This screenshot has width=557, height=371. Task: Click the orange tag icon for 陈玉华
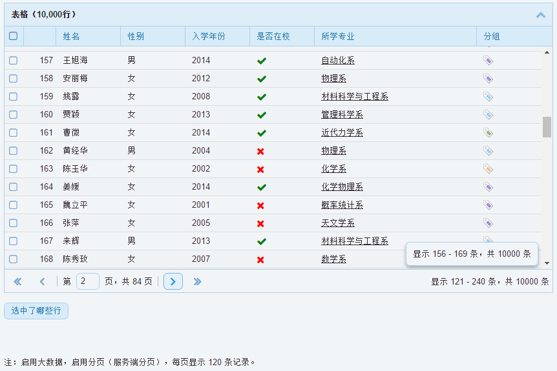point(489,169)
